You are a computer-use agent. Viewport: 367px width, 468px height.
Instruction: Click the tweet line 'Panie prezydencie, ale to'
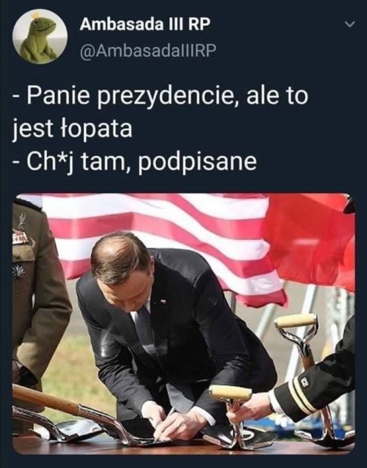(161, 96)
